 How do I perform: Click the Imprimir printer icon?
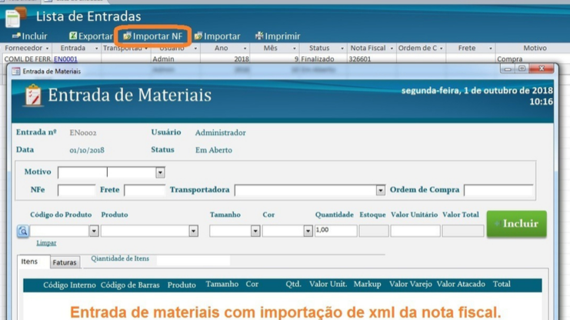coord(259,36)
